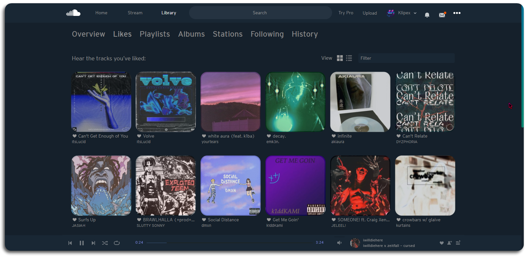The width and height of the screenshot is (527, 256).
Task: Open yourtears artist link
Action: pyautogui.click(x=210, y=142)
